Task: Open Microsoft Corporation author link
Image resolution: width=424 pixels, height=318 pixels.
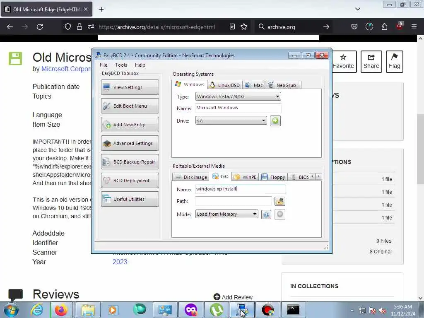Action: [66, 69]
